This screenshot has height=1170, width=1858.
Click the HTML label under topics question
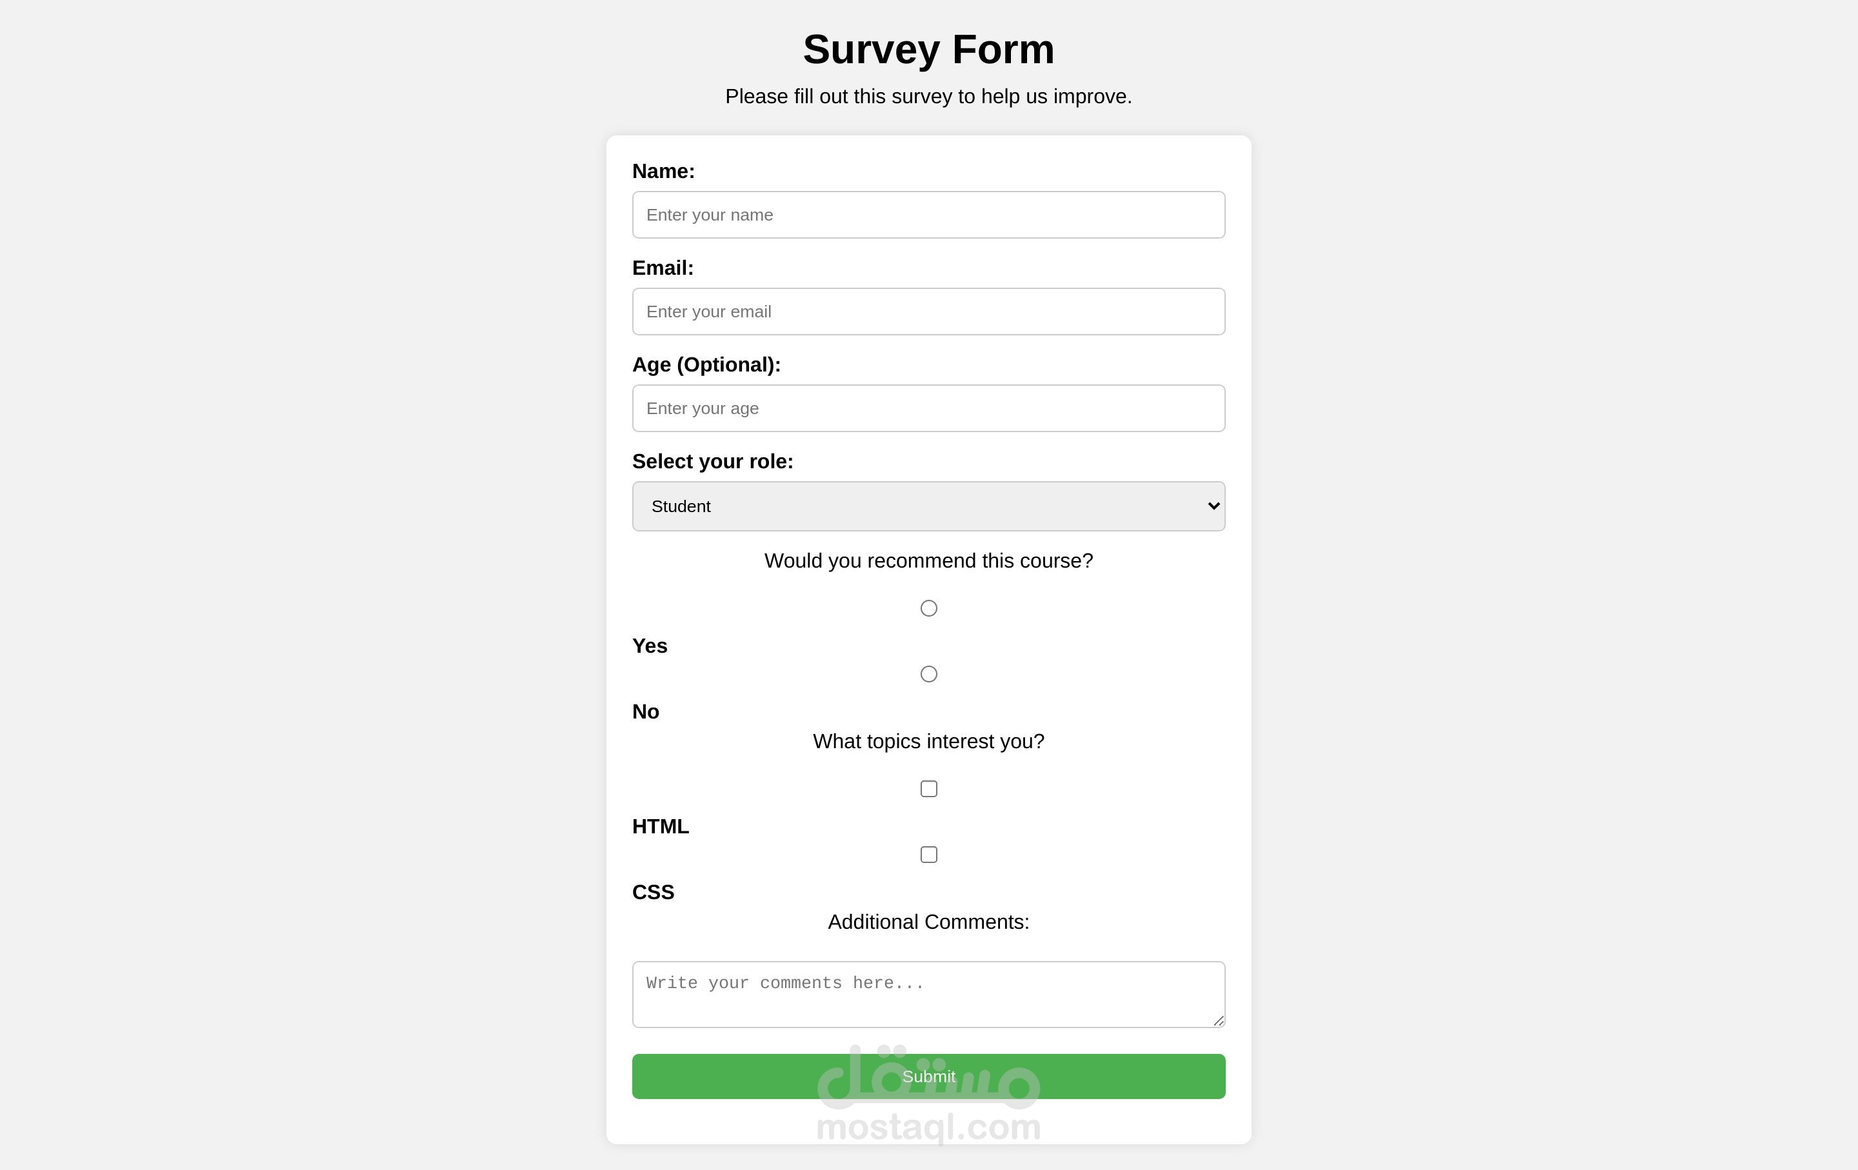click(x=661, y=826)
